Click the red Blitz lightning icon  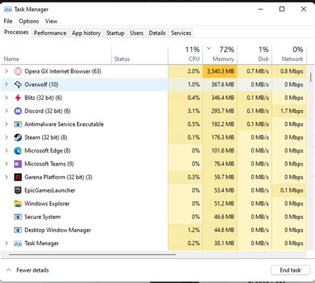pyautogui.click(x=18, y=98)
